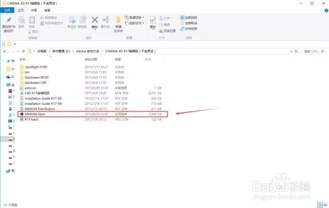Image resolution: width=329 pixels, height=208 pixels.
Task: Go back with the left arrow
Action: 5,51
